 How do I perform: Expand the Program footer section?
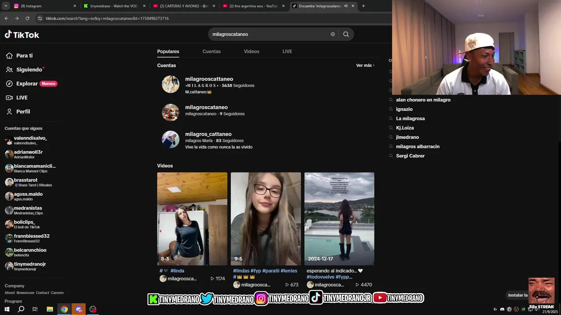tap(13, 301)
